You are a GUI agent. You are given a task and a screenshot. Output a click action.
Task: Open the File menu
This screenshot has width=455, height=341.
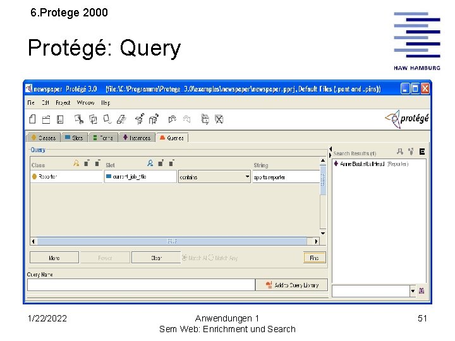click(x=31, y=103)
